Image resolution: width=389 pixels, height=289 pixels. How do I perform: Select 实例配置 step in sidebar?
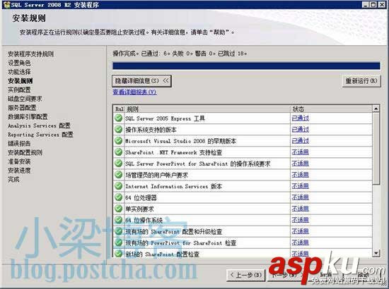click(x=19, y=90)
